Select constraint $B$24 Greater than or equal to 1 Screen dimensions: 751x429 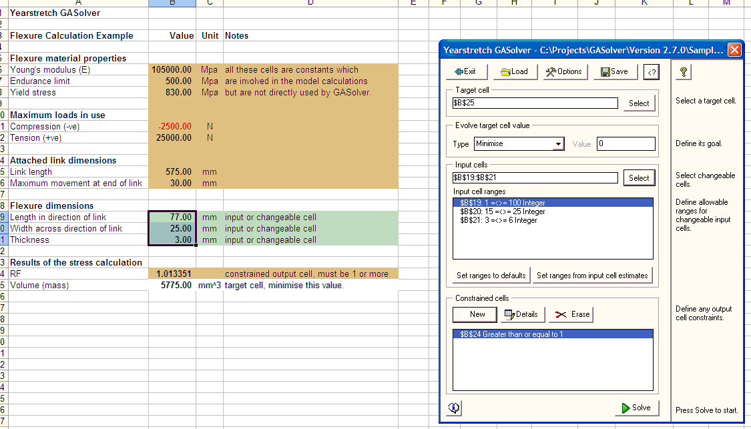(x=553, y=334)
